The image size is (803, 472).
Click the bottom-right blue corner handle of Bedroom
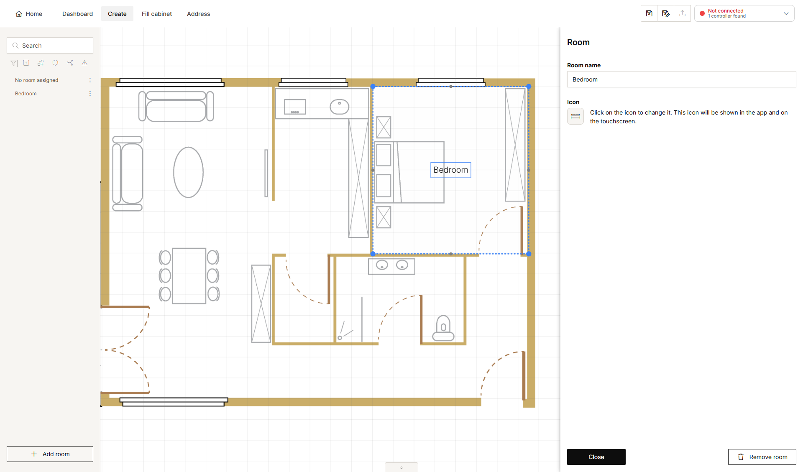[529, 254]
